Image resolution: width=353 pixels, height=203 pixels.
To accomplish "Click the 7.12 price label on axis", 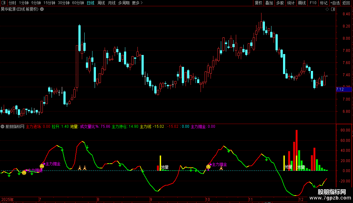I will pos(344,89).
